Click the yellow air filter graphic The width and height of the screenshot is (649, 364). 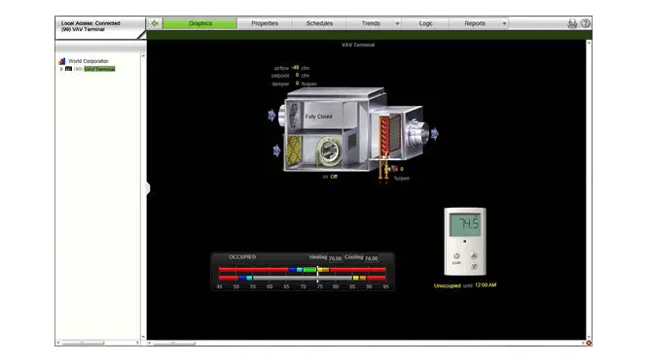[294, 151]
